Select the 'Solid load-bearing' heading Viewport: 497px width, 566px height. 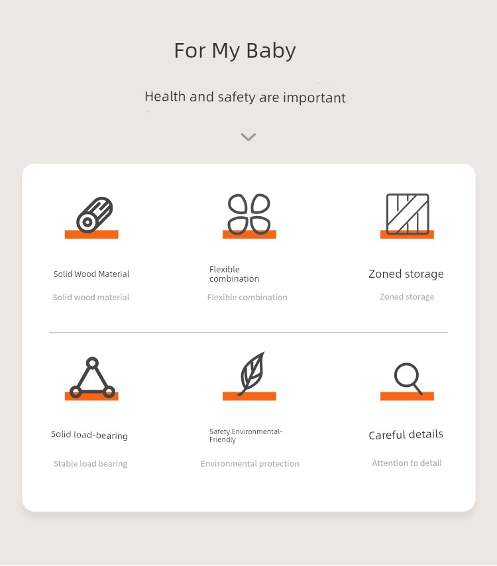[89, 435]
